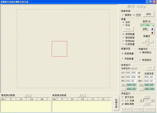157x113 pixels.
Task: Click the 充满 fill view button
Action: [x=147, y=103]
